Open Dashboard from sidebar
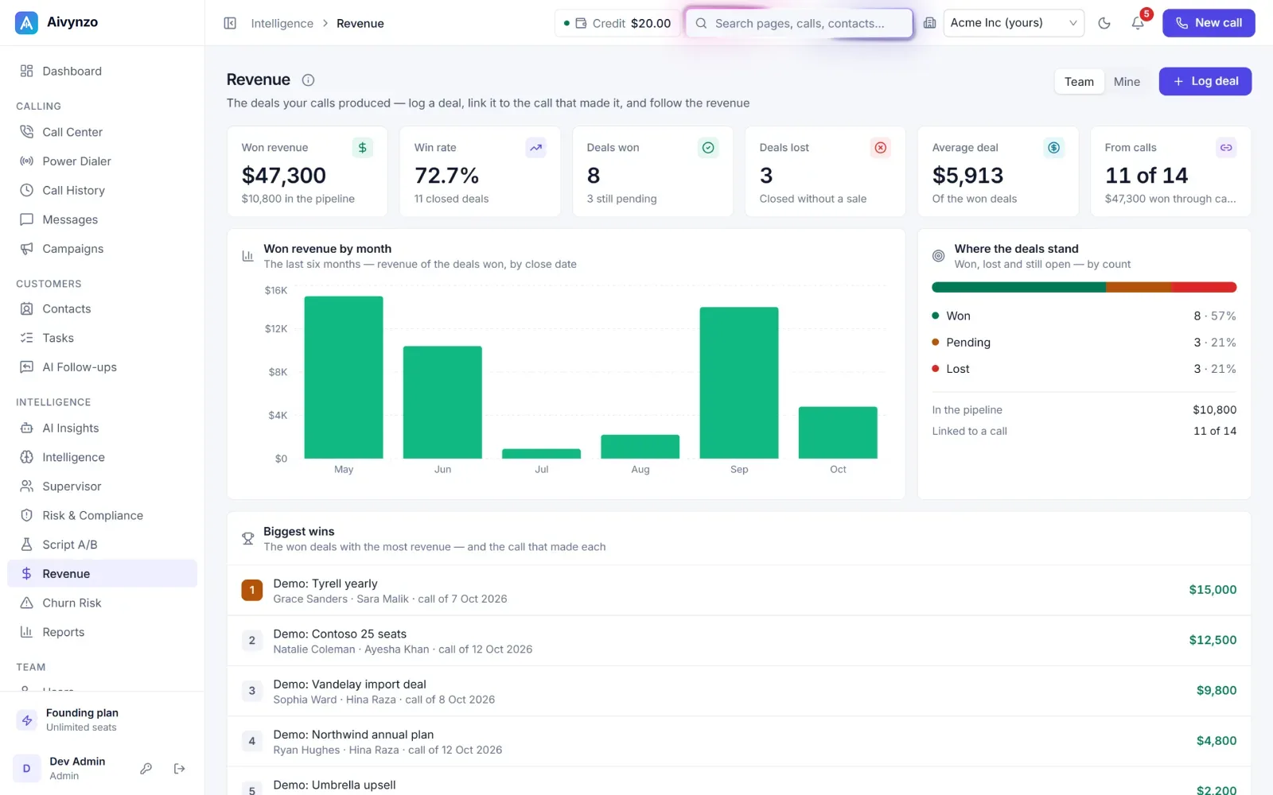This screenshot has width=1273, height=795. coord(102,71)
